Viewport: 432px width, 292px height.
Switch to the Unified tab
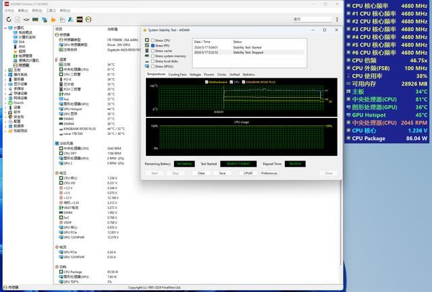[x=234, y=75]
